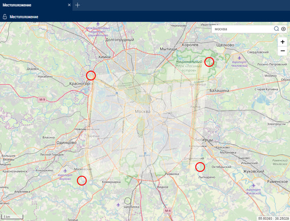Click the Старая Купавна label

click(266, 89)
